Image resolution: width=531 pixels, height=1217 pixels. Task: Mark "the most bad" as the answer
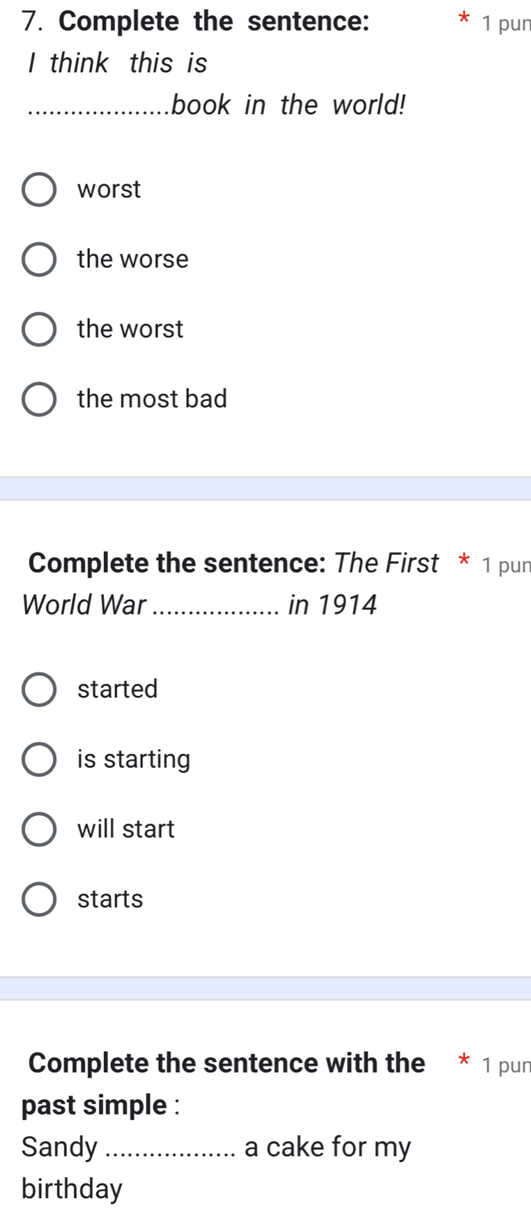coord(39,399)
